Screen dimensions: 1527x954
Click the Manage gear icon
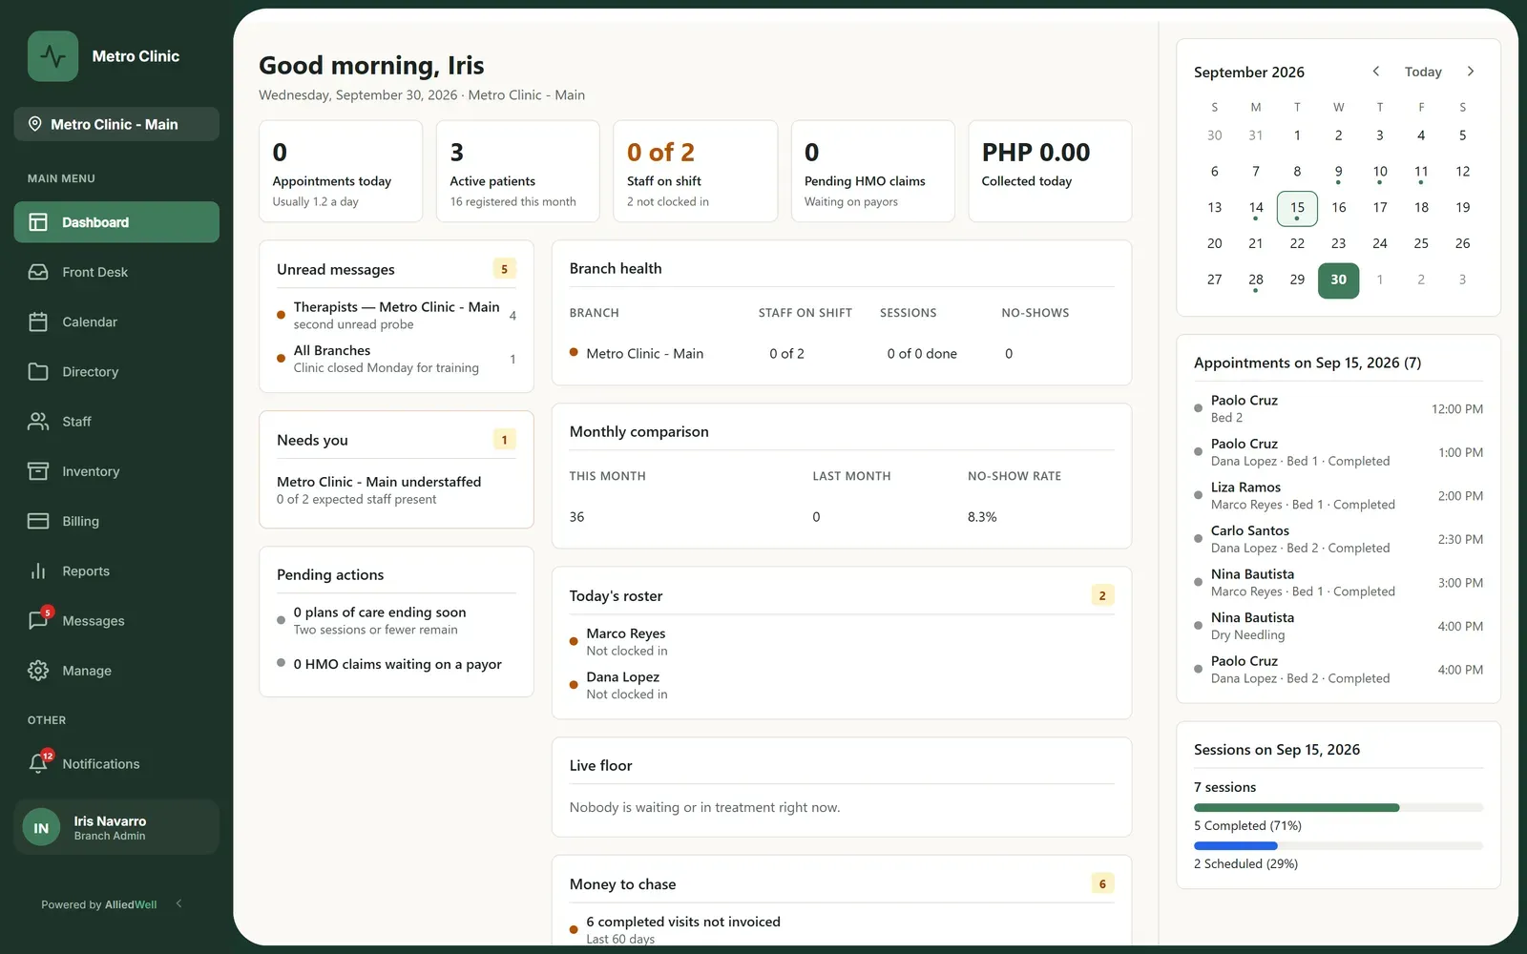[38, 671]
